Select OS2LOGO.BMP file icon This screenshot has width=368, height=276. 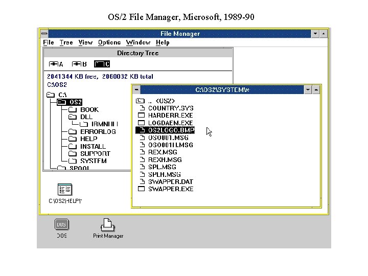pyautogui.click(x=142, y=130)
